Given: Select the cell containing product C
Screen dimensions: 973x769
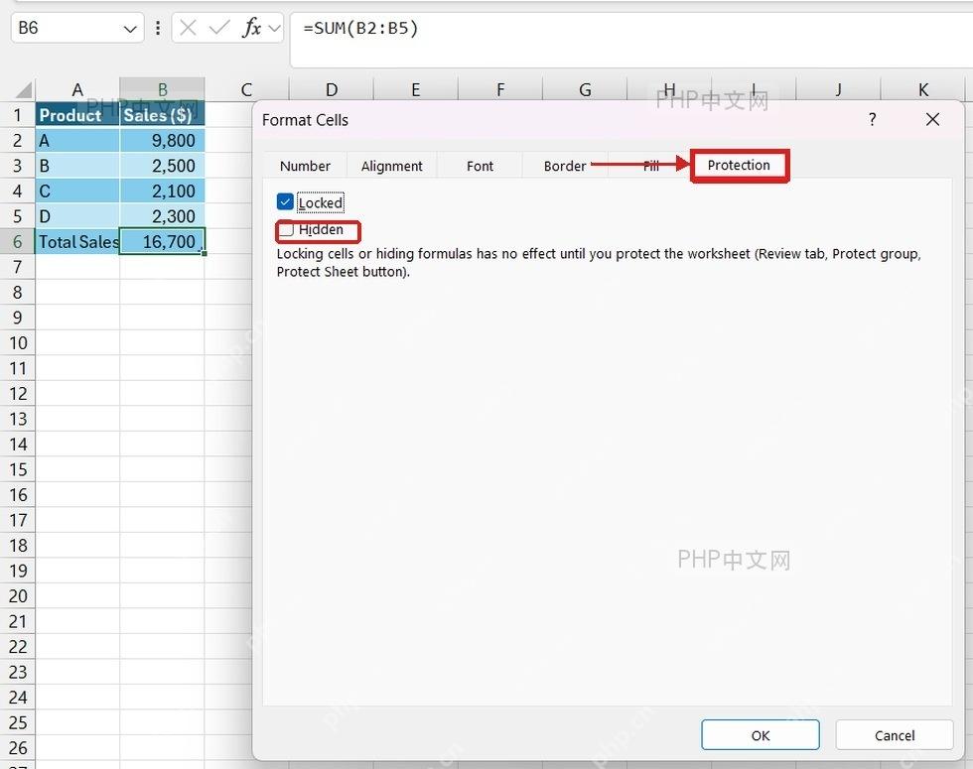Looking at the screenshot, I should click(x=77, y=191).
